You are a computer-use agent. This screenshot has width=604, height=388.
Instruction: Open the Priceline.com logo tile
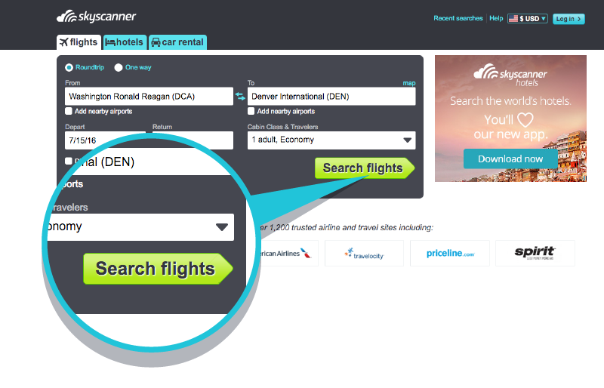(450, 253)
